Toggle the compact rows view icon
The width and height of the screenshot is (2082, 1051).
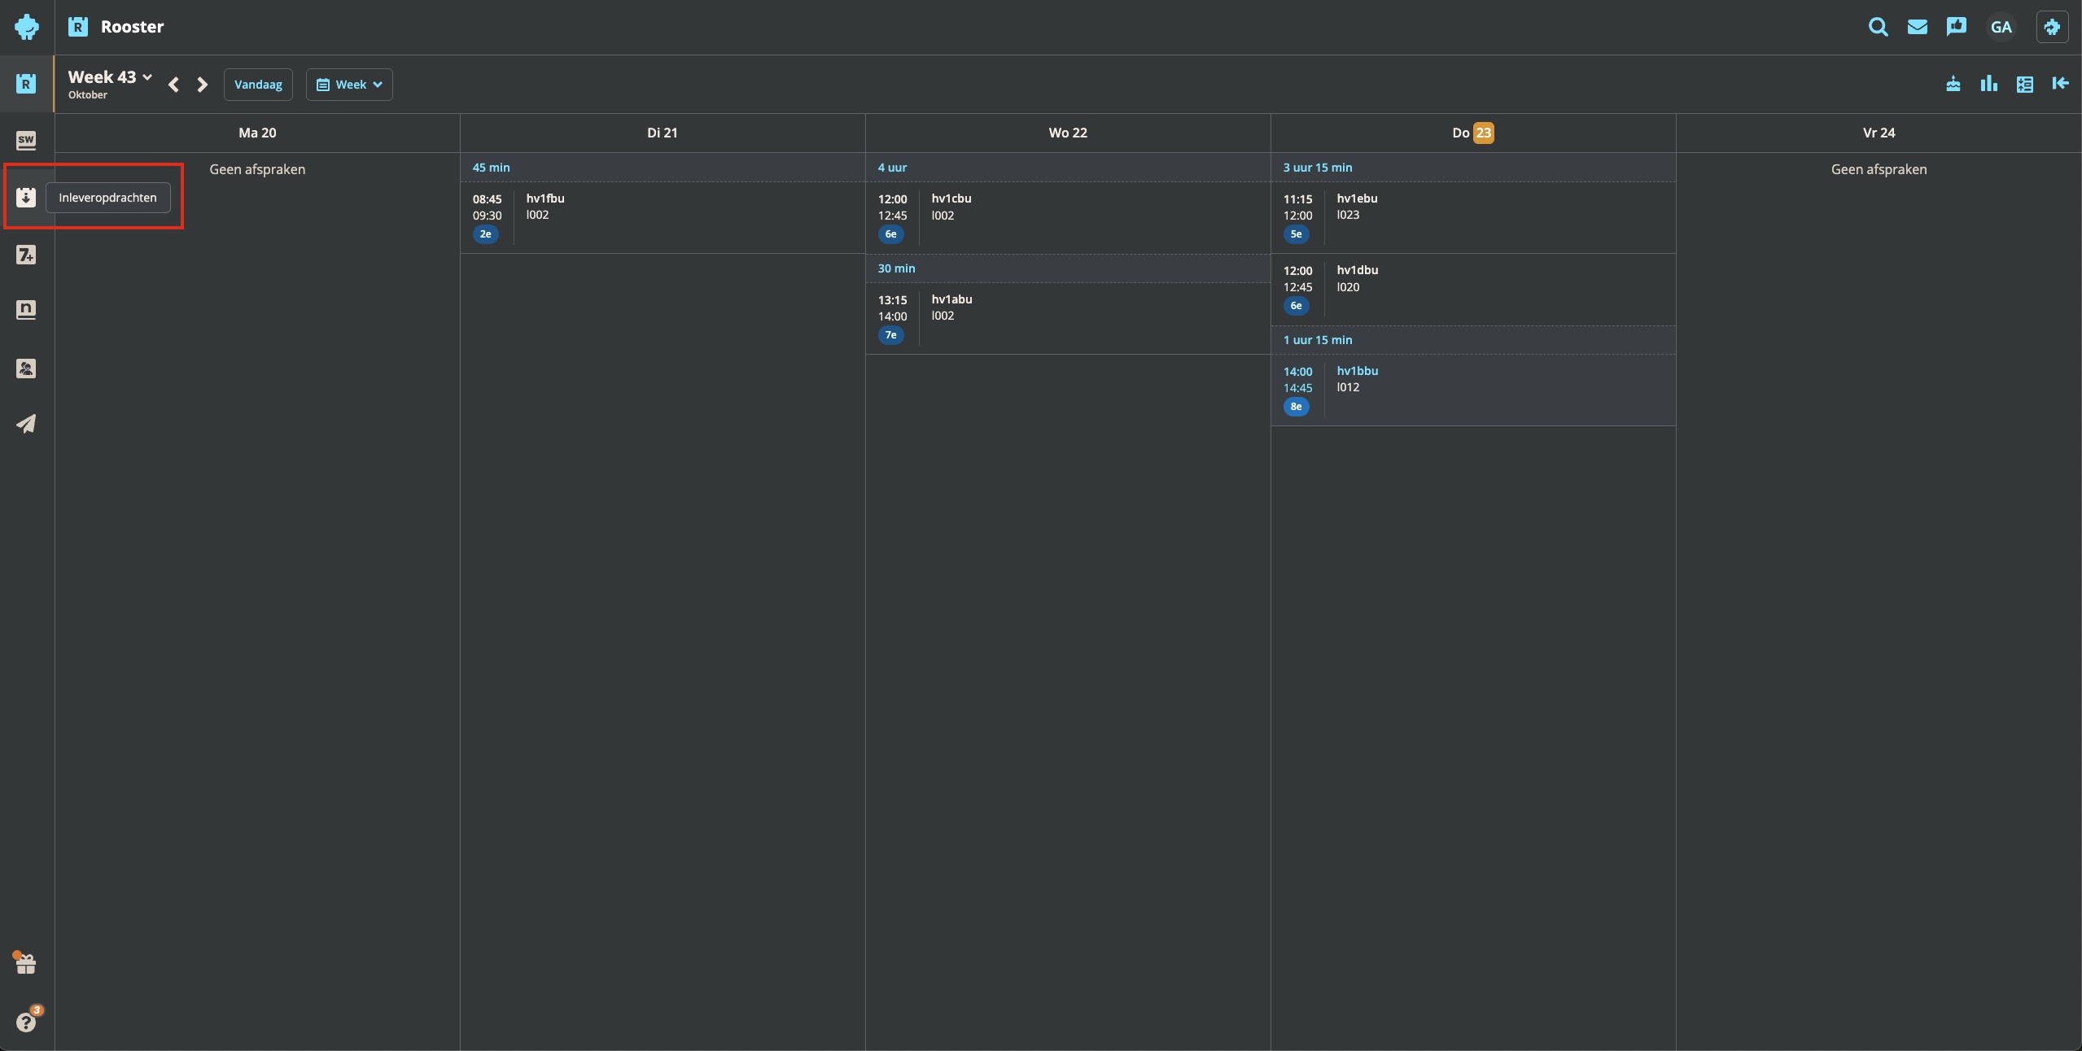point(2024,84)
